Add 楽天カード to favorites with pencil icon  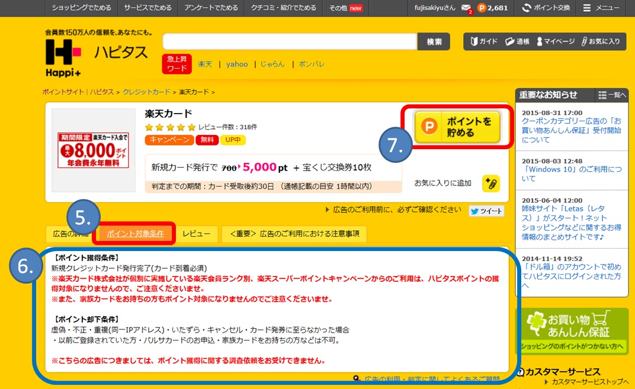(490, 183)
